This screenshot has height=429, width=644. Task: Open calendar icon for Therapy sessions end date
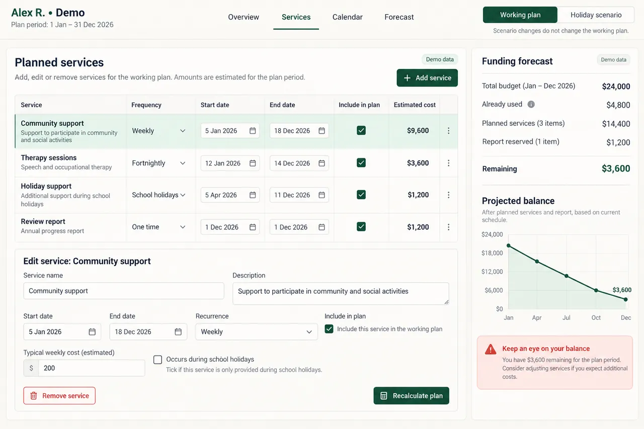click(x=321, y=163)
